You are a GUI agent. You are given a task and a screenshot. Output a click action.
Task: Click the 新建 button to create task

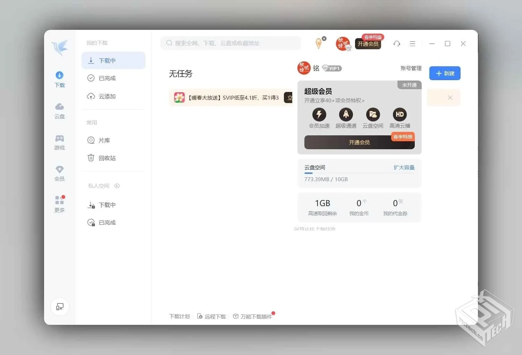[445, 73]
